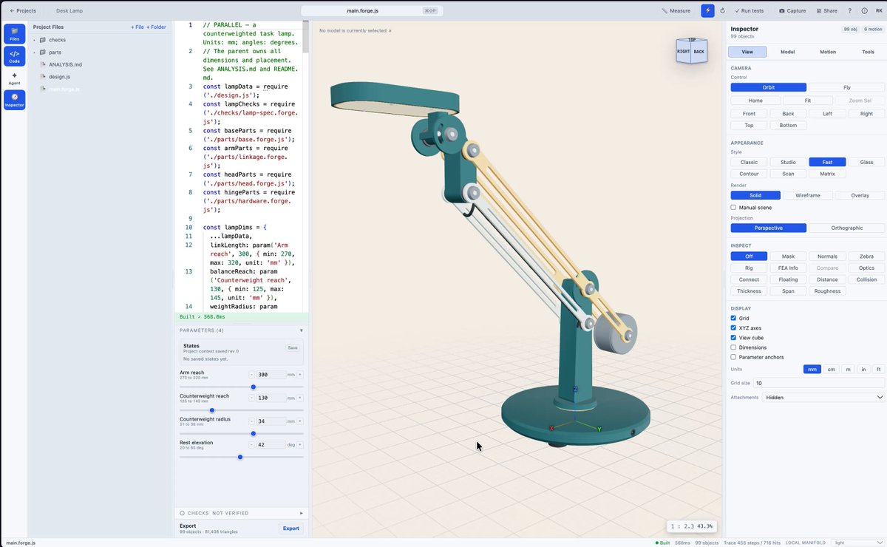The width and height of the screenshot is (887, 547).
Task: Open the Files panel in the sidebar
Action: pos(14,34)
